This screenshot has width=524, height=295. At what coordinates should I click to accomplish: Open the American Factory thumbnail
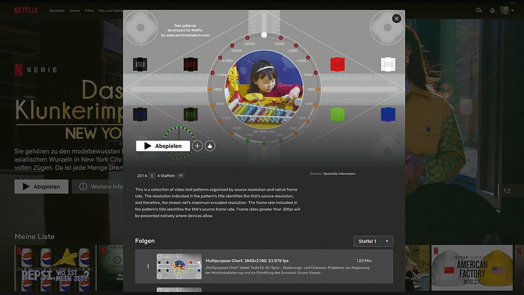coord(472,268)
